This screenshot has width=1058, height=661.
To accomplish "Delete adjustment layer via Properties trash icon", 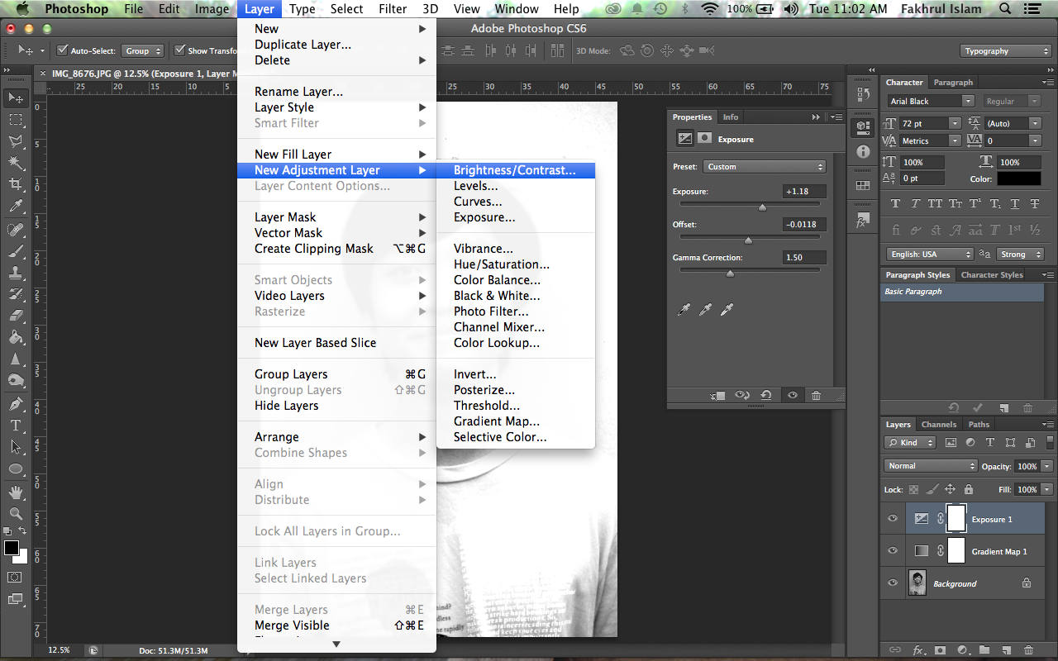I will coord(817,396).
